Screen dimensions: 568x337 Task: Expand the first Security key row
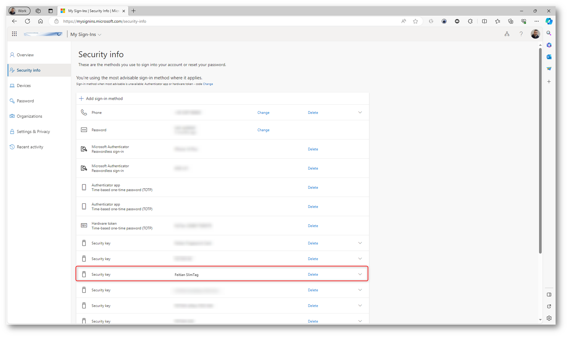click(360, 243)
